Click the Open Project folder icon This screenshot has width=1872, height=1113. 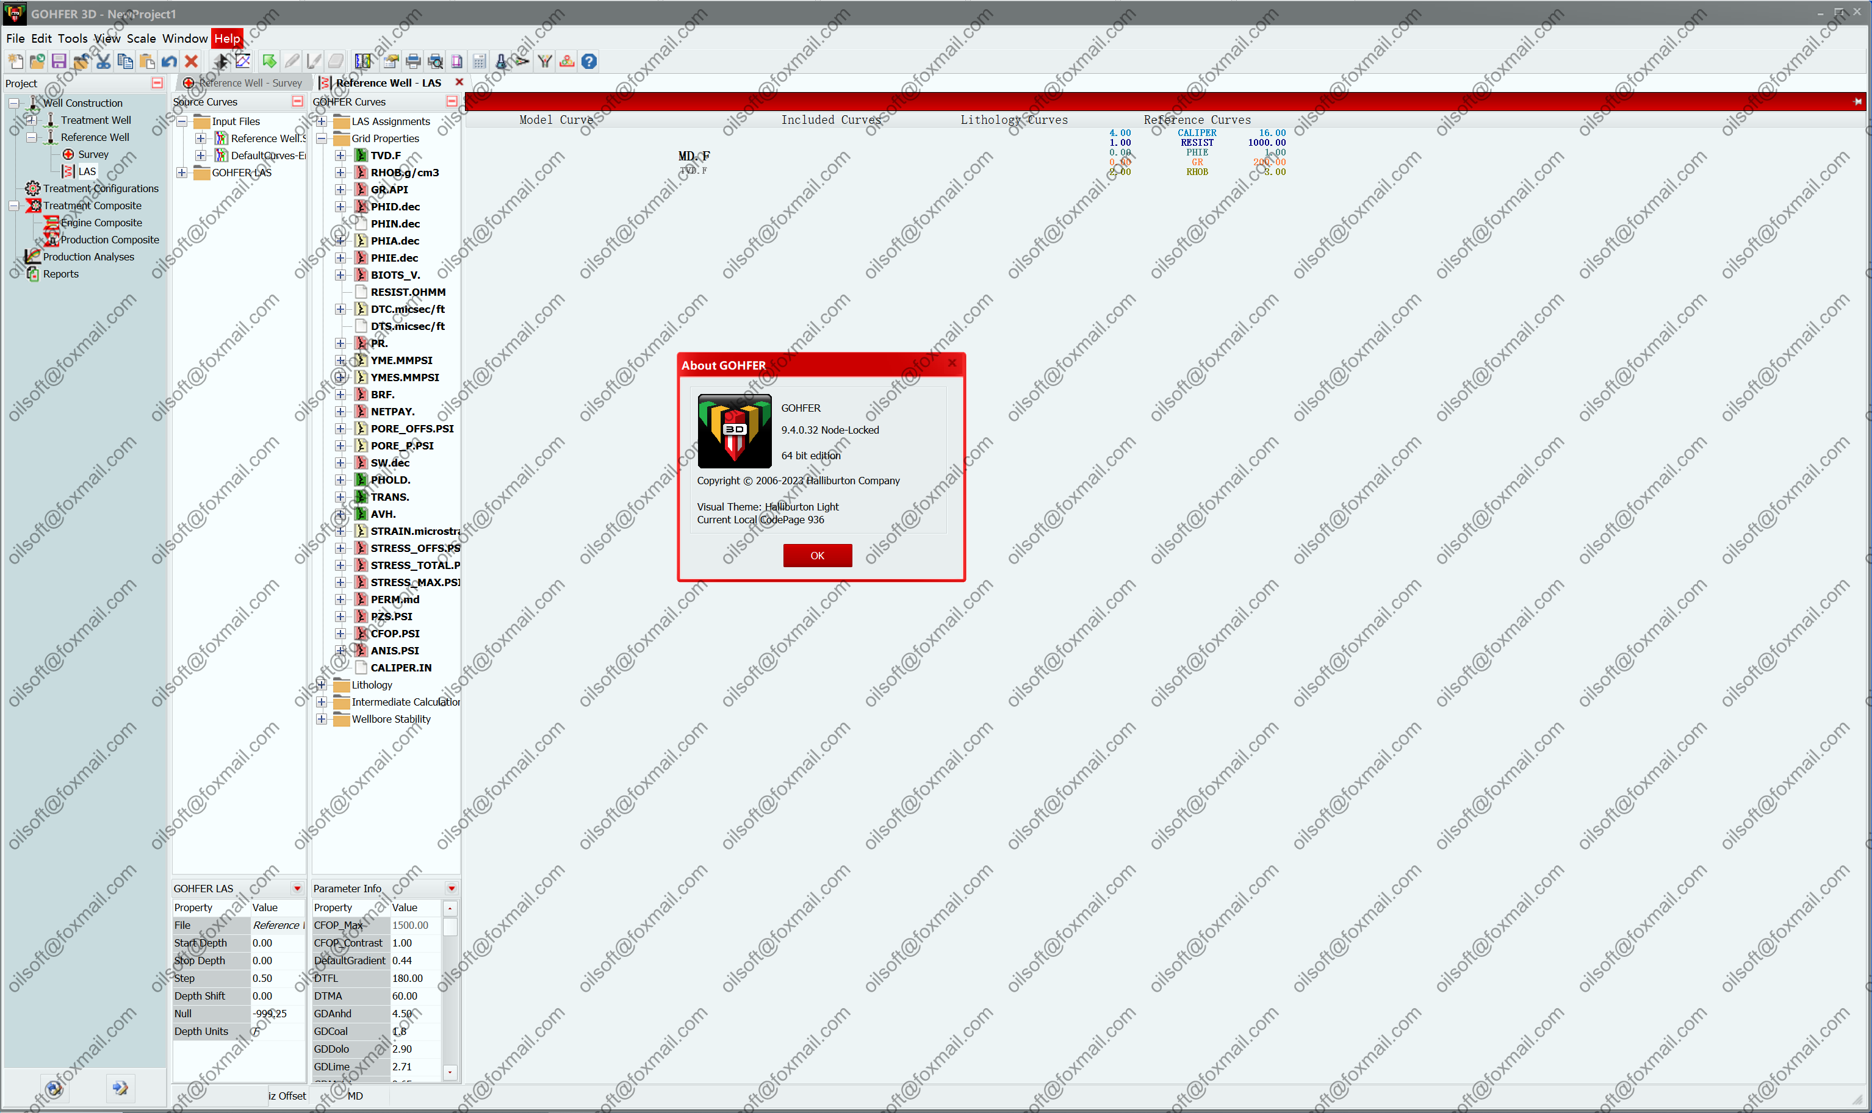[x=37, y=62]
